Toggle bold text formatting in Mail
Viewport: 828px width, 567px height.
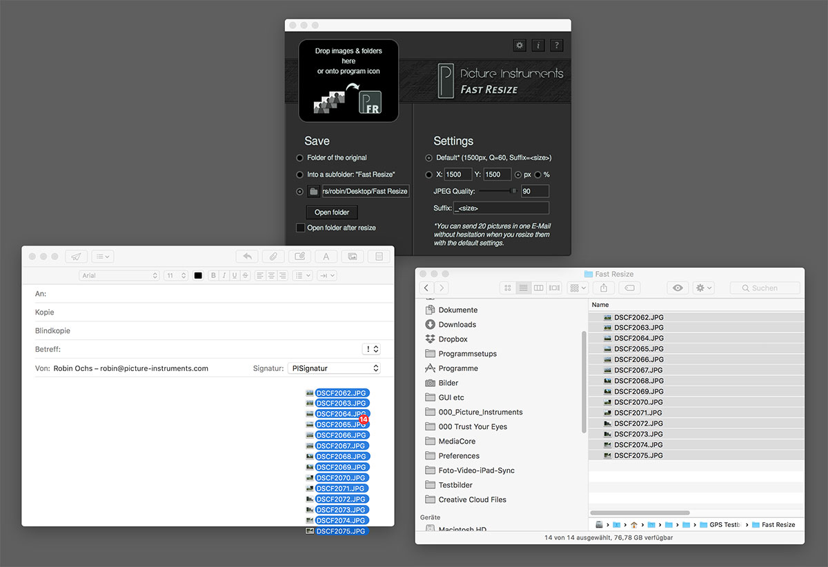point(213,275)
